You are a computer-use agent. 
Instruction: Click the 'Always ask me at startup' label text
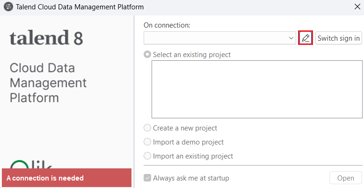coord(191,178)
